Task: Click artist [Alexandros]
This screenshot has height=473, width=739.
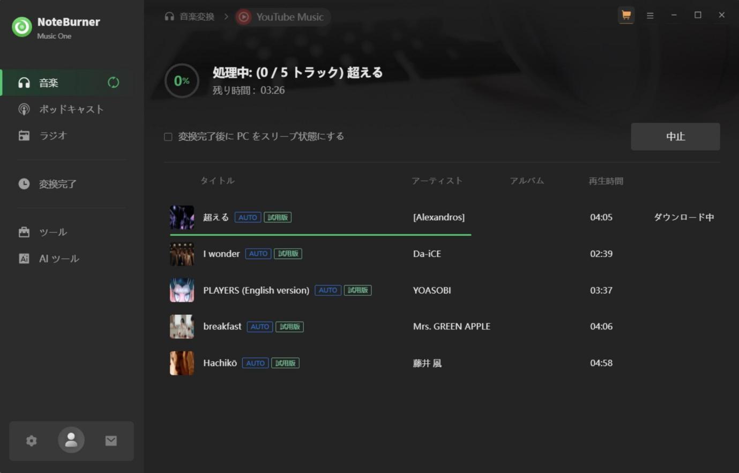Action: point(439,217)
